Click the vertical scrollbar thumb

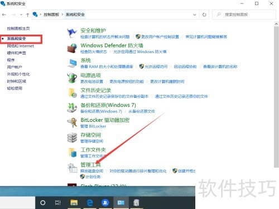click(276, 97)
